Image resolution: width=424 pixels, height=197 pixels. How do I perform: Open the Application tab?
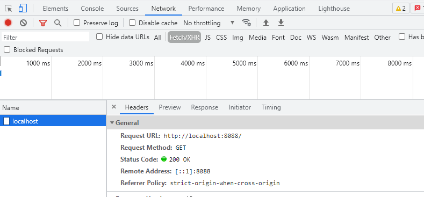(x=289, y=9)
